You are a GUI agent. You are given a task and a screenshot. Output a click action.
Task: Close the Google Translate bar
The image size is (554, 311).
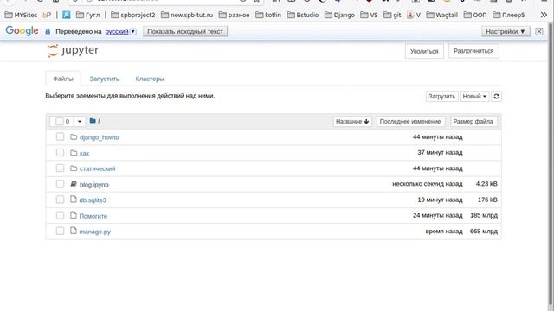(x=538, y=31)
